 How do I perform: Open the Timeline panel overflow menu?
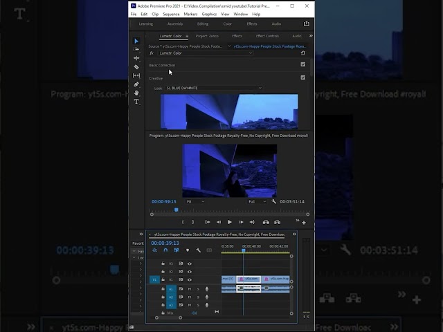[294, 234]
